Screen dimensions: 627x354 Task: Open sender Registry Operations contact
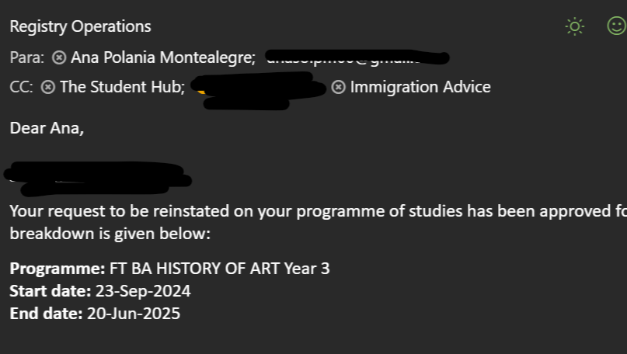click(80, 26)
